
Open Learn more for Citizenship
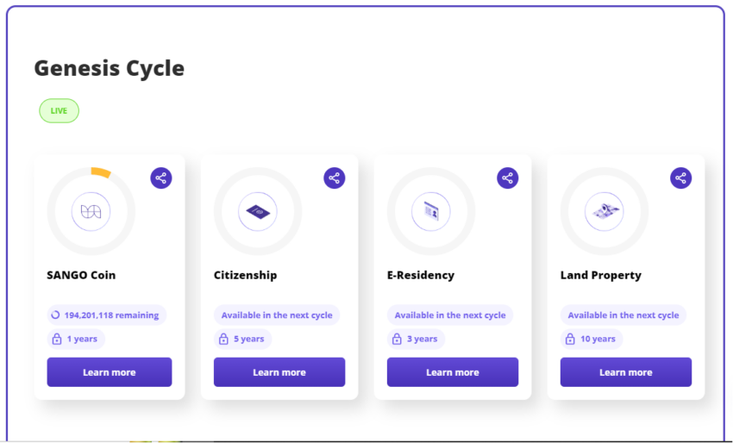(x=279, y=372)
